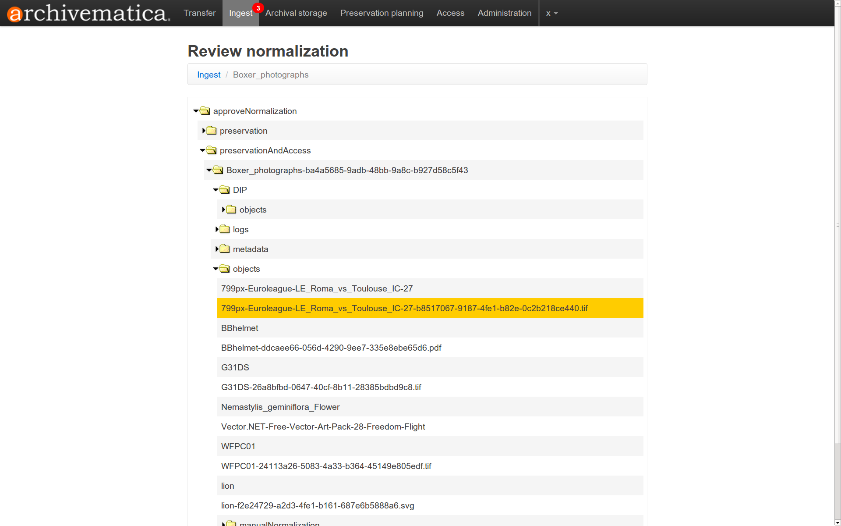Collapse the approveNormalization tree node

click(x=196, y=110)
